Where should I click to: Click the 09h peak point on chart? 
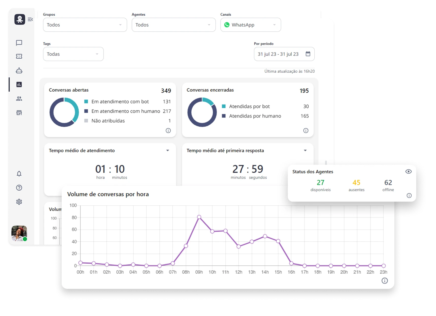click(199, 217)
